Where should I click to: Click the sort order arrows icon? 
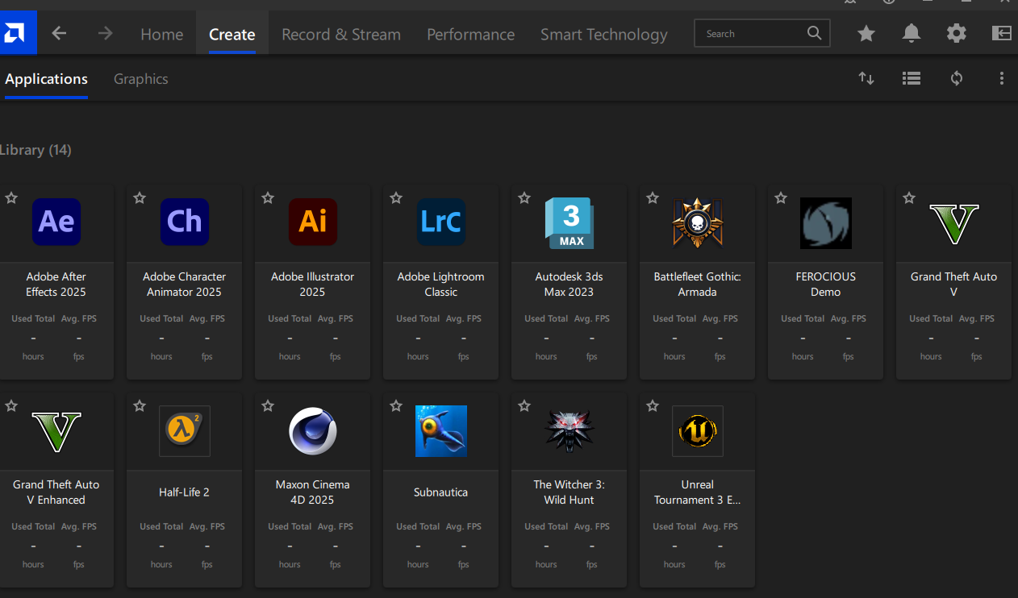(x=866, y=78)
